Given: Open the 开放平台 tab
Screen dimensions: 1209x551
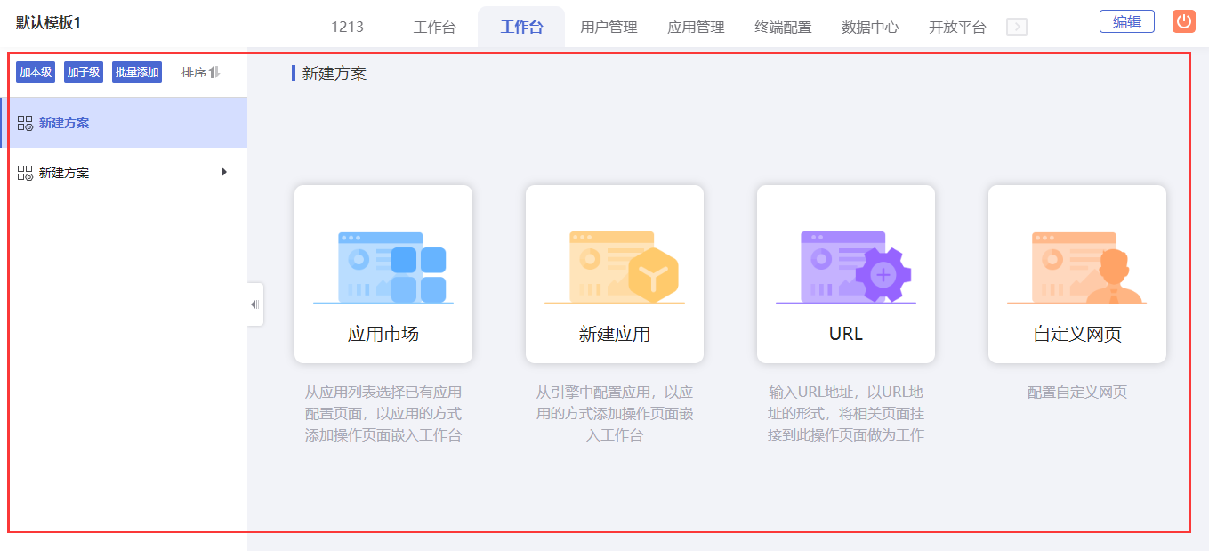Looking at the screenshot, I should click(x=957, y=27).
